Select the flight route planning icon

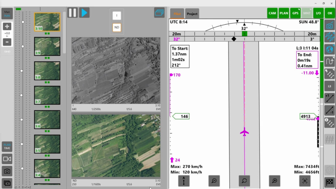coord(330,61)
